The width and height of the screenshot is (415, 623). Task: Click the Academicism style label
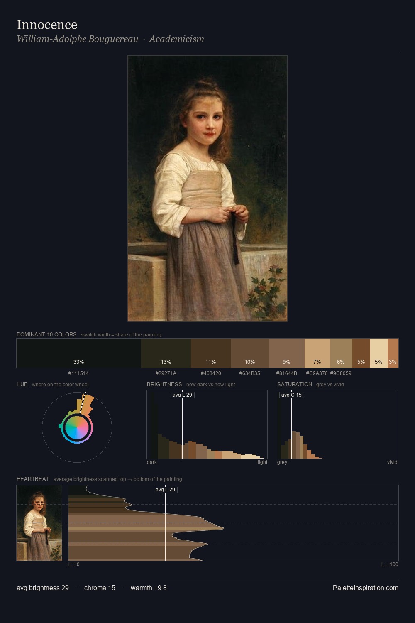[176, 39]
